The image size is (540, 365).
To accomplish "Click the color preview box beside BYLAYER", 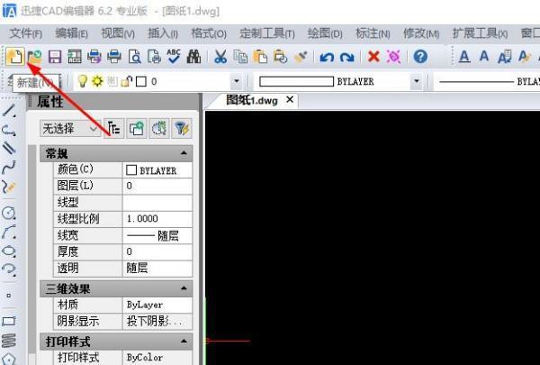I will [296, 81].
